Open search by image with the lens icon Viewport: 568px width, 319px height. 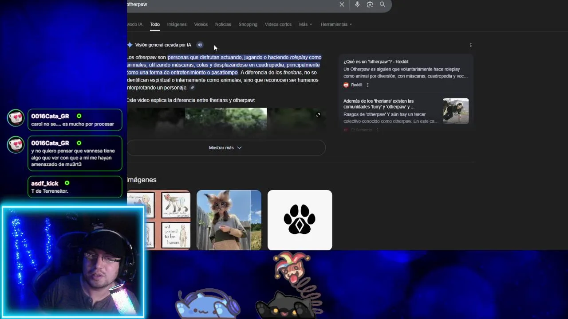click(370, 4)
